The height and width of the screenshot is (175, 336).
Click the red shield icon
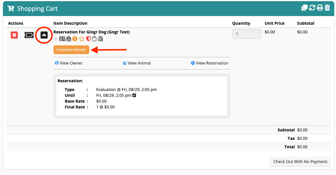[88, 39]
